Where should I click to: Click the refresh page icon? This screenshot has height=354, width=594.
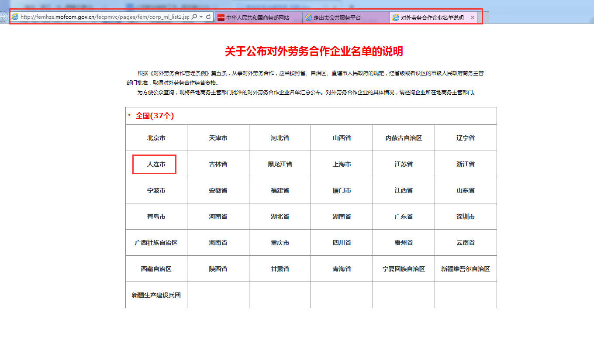click(x=208, y=17)
